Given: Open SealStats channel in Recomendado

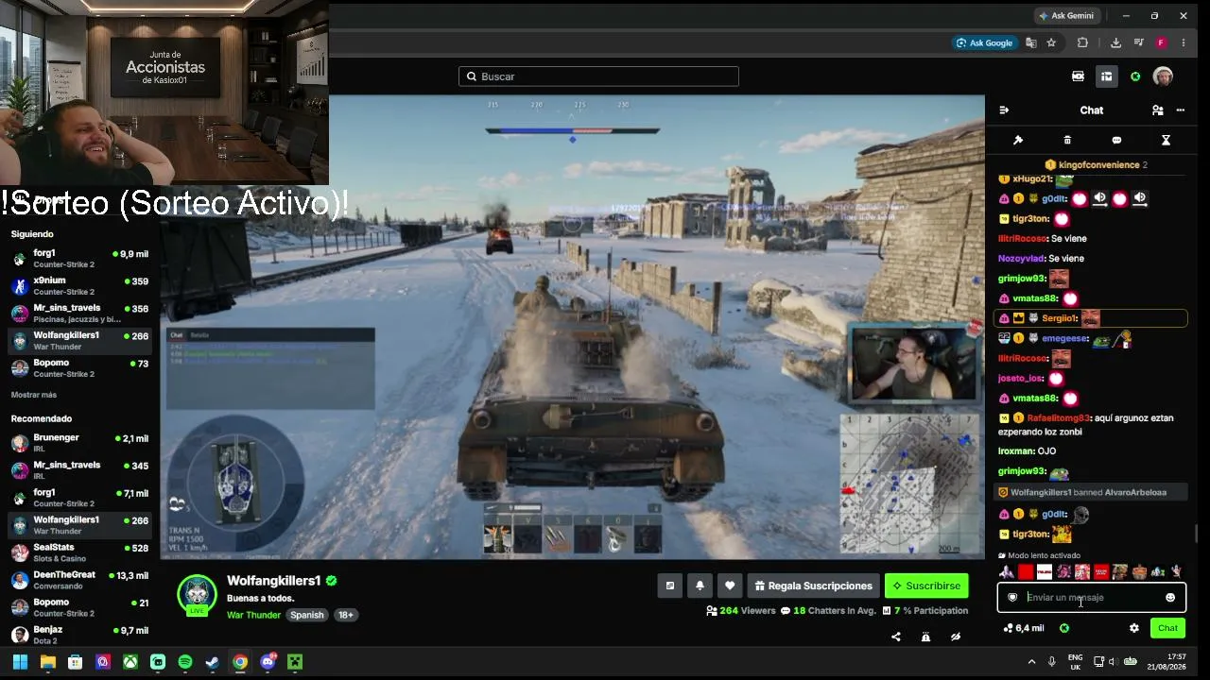Looking at the screenshot, I should click(80, 552).
